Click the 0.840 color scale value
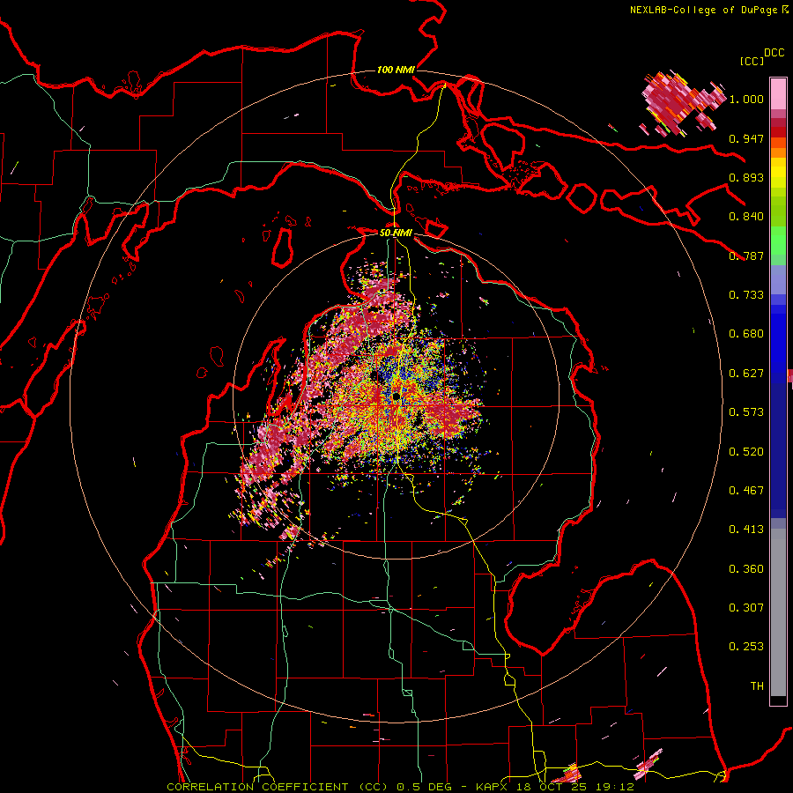This screenshot has width=793, height=793. 746,217
